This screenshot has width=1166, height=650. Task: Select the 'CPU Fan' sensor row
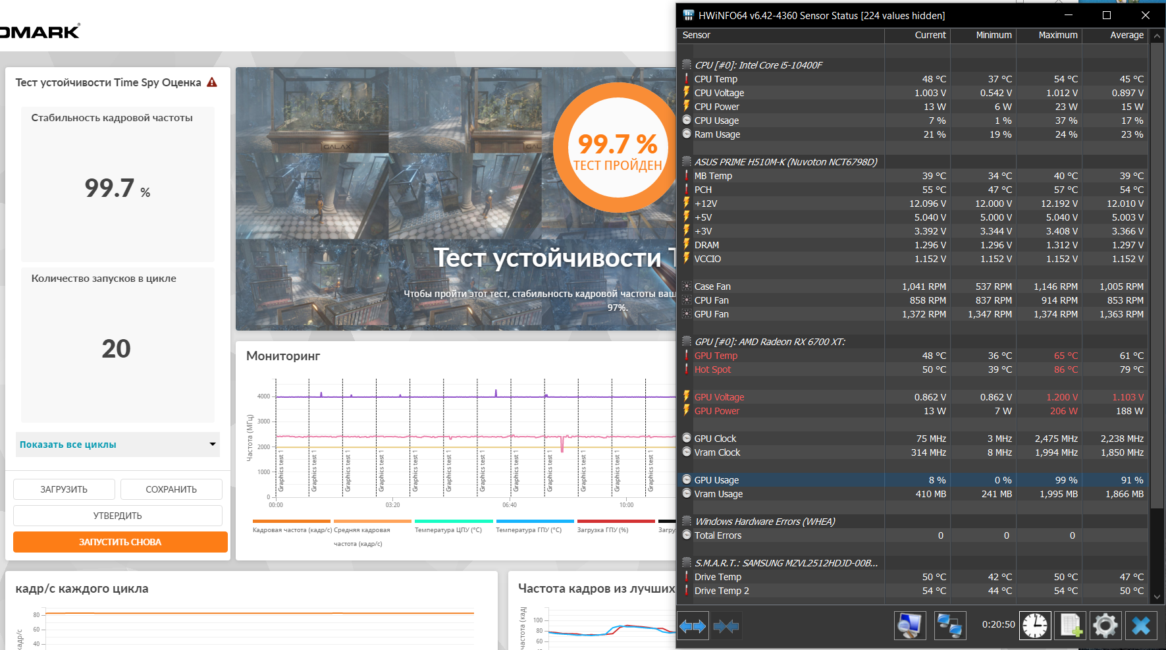click(913, 300)
